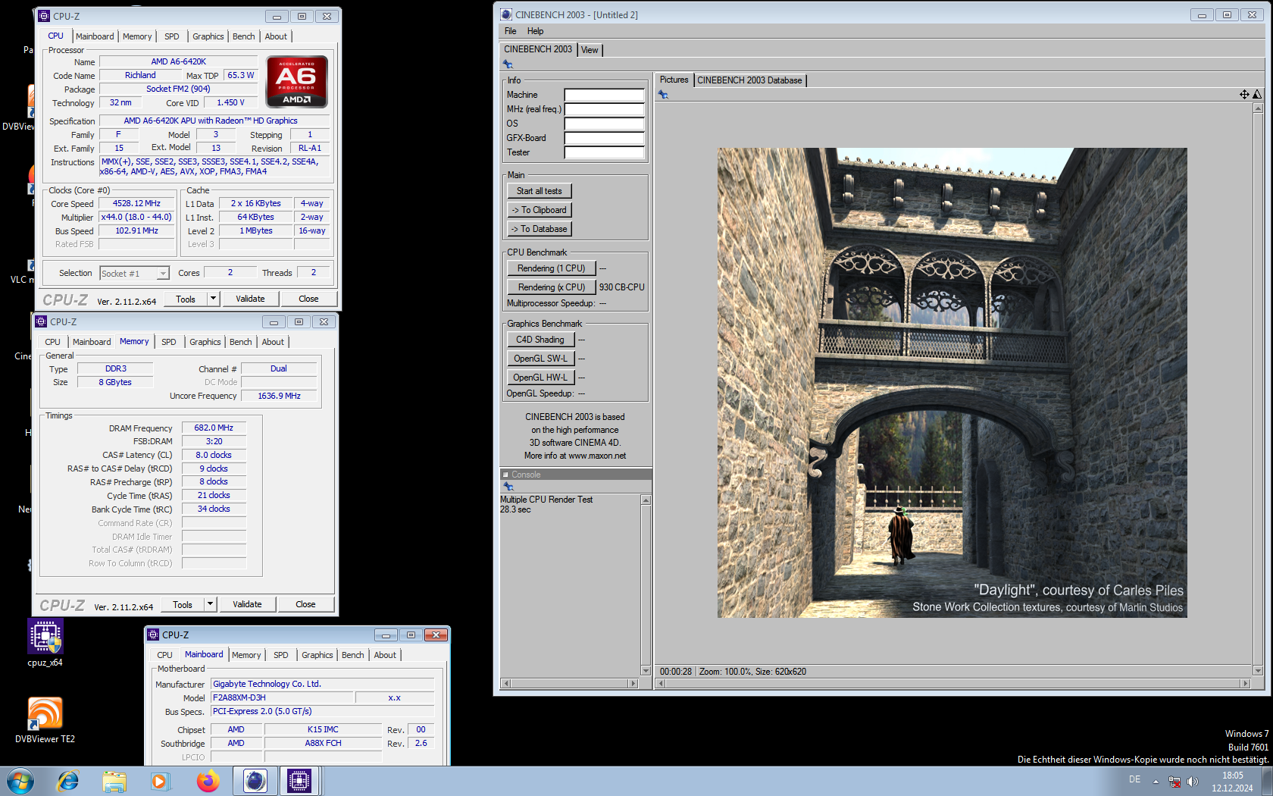Open cpuz_x64 desktop shortcut
The image size is (1273, 796).
[x=45, y=643]
